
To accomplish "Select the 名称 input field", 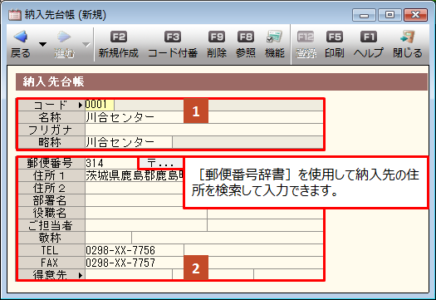I will (204, 117).
